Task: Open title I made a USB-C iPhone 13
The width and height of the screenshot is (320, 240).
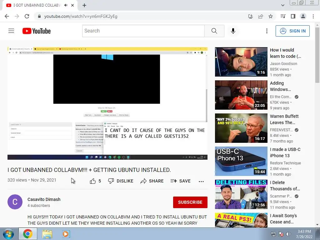Action: coord(285,152)
